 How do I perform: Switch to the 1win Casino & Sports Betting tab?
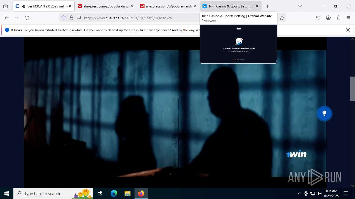click(231, 6)
